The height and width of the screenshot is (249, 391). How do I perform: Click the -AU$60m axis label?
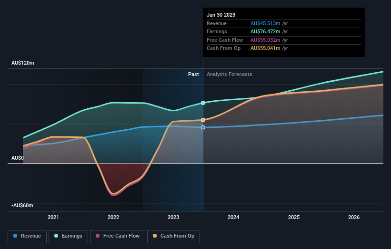(22, 205)
